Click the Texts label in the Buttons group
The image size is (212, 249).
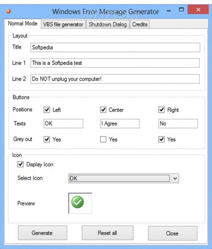(20, 124)
